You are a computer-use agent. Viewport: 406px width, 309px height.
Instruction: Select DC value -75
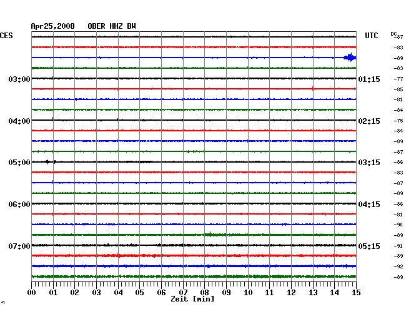399,121
